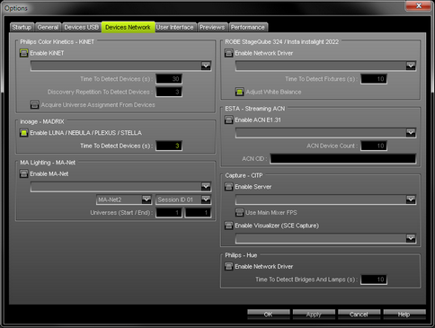Open the Previews tab
Image resolution: width=435 pixels, height=328 pixels.
click(x=212, y=27)
